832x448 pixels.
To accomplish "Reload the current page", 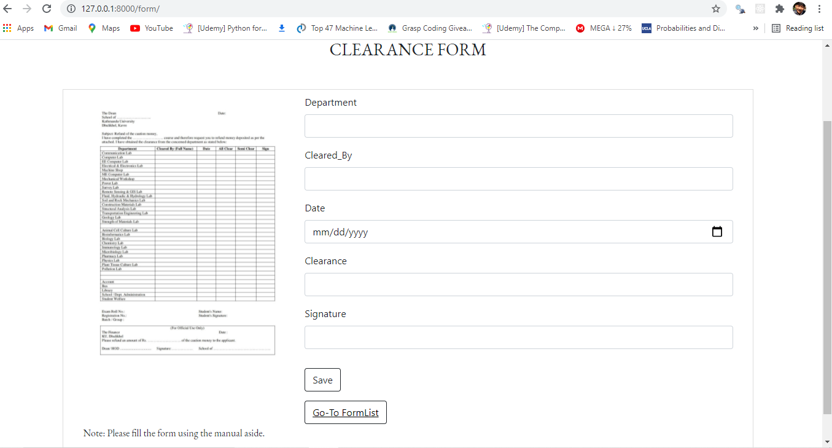I will (47, 9).
